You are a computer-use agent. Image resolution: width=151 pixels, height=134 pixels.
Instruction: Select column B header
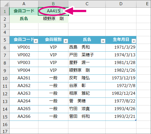point(53,4)
